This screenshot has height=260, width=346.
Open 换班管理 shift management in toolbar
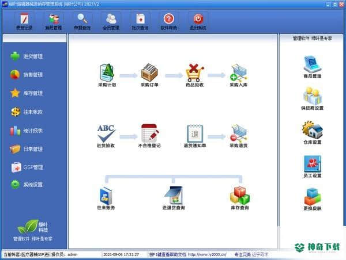click(x=54, y=22)
